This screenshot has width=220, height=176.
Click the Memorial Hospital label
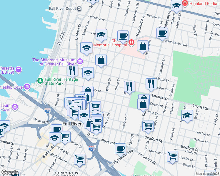coord(110,45)
